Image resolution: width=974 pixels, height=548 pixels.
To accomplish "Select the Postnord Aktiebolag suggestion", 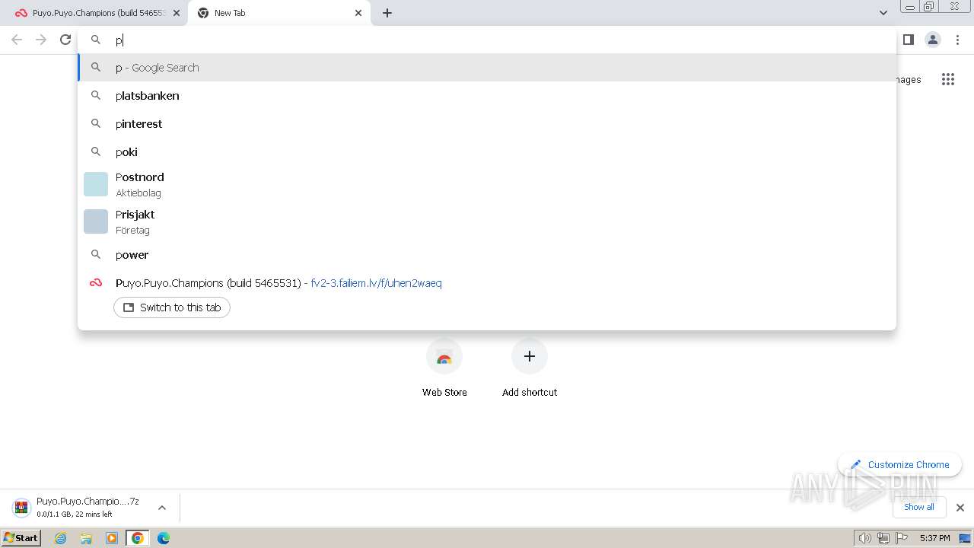I will (x=487, y=184).
